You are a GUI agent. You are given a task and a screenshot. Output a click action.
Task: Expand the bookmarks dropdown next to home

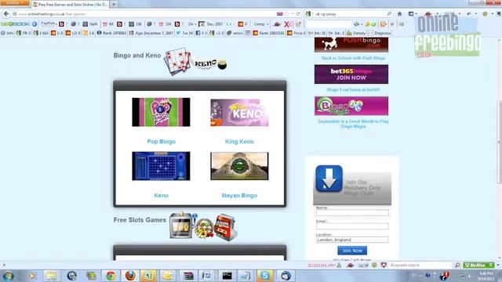(413, 14)
